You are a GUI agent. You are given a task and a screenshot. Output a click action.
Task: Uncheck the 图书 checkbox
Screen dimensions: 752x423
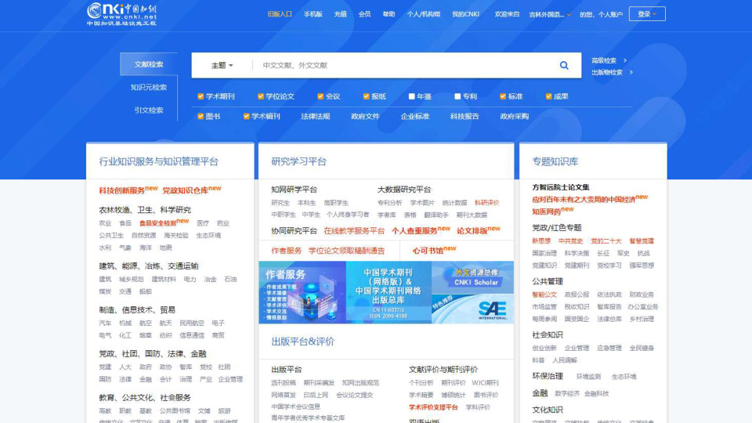pyautogui.click(x=201, y=116)
